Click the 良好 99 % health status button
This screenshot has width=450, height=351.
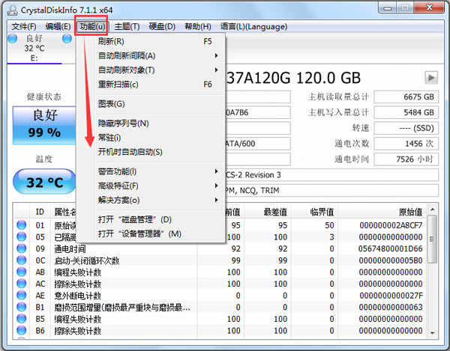44,125
